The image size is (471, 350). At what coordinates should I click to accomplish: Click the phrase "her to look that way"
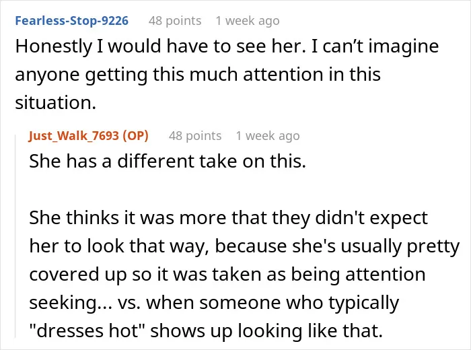tap(119, 246)
